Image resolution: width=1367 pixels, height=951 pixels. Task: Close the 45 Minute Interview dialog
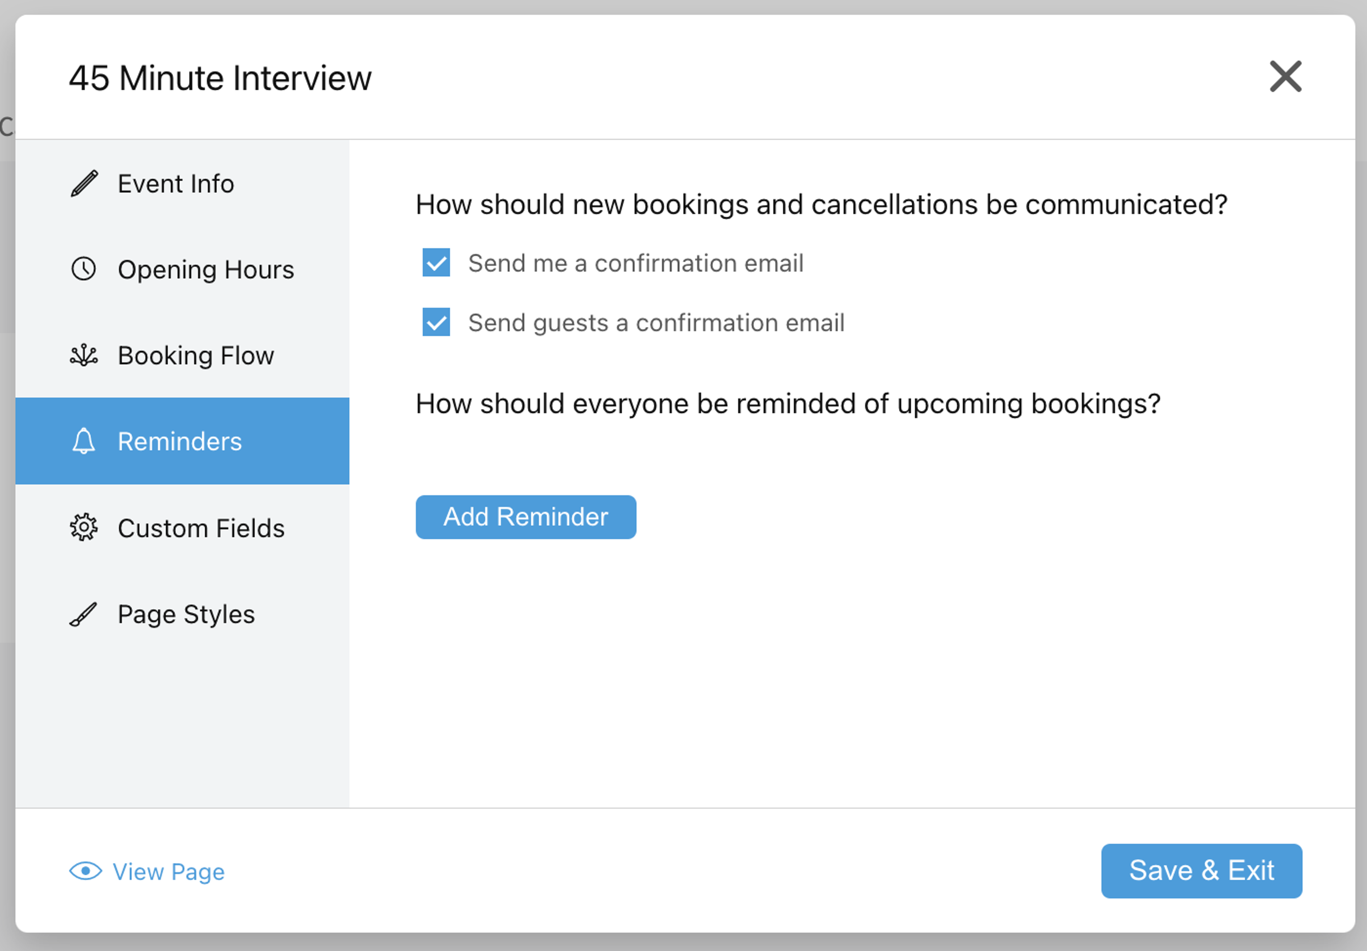(1285, 76)
